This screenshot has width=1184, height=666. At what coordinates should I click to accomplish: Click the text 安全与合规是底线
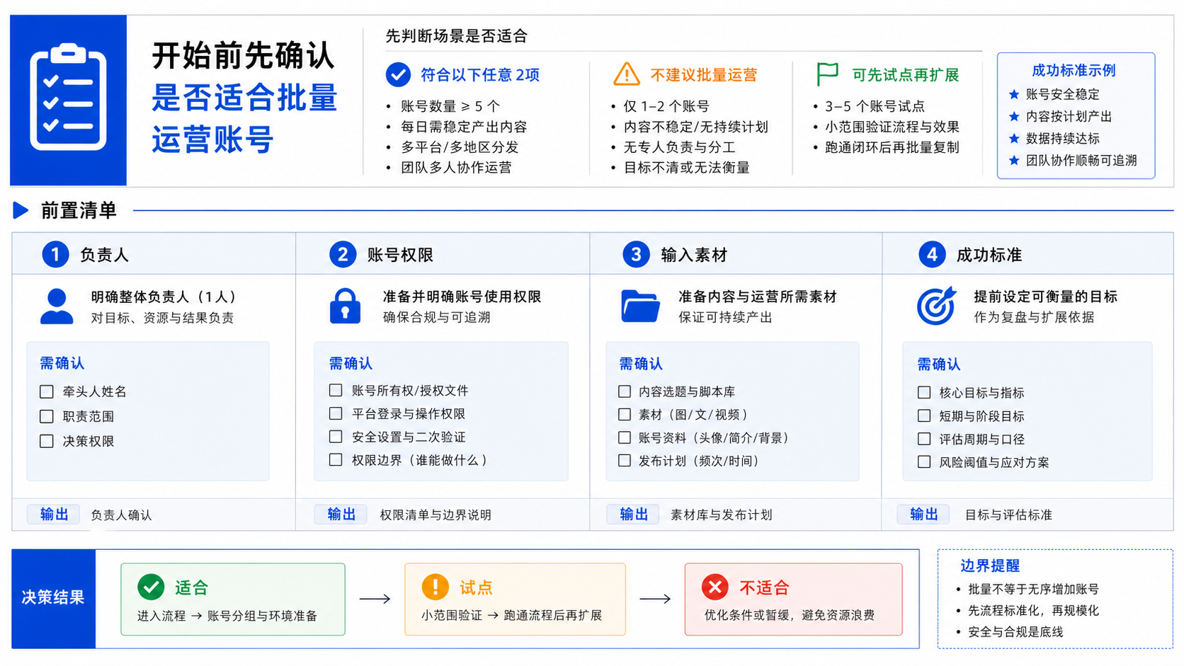pyautogui.click(x=1015, y=631)
